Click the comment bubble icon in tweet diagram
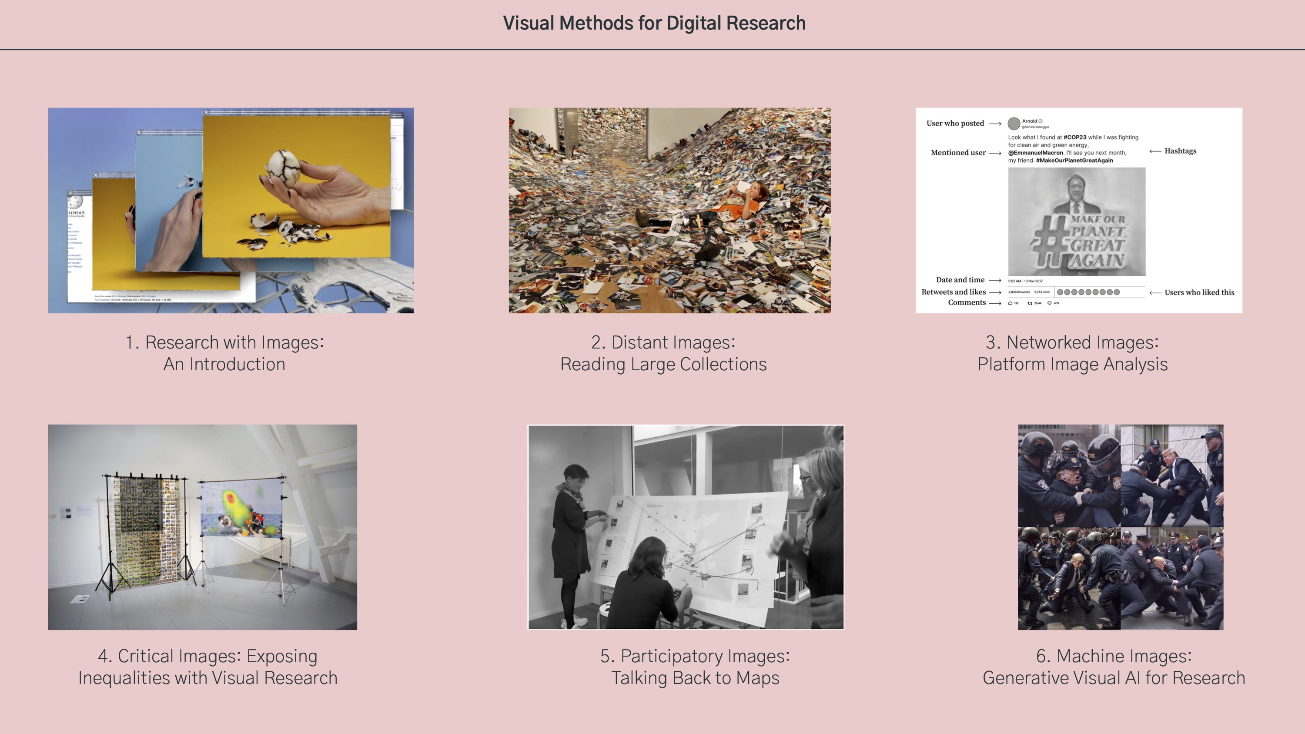This screenshot has width=1305, height=734. point(1010,303)
